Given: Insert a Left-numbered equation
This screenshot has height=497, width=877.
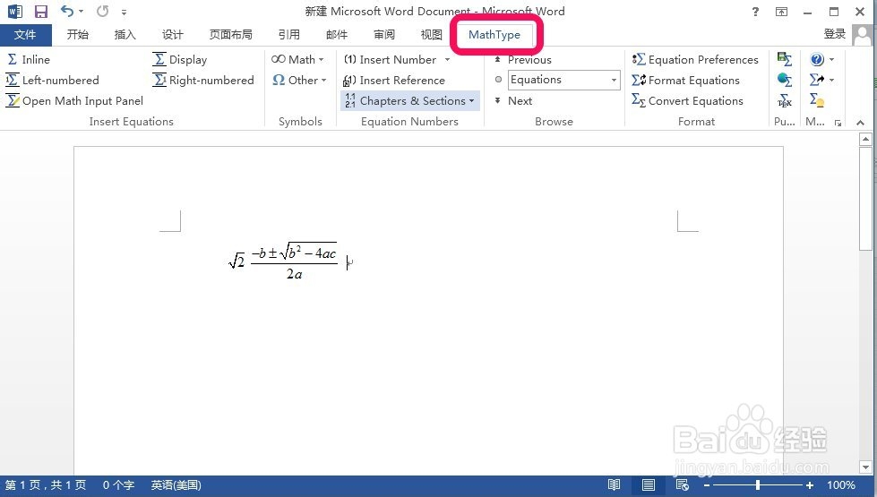Looking at the screenshot, I should [x=52, y=80].
